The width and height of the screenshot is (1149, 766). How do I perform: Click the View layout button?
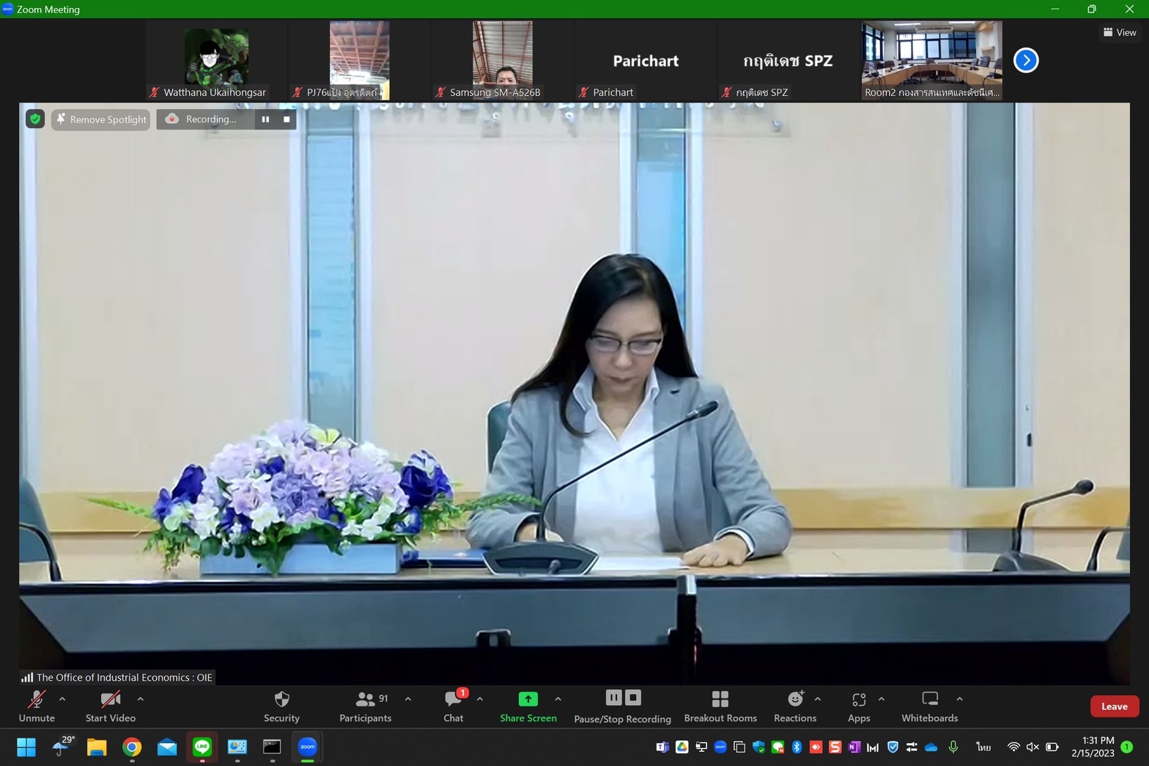coord(1120,32)
